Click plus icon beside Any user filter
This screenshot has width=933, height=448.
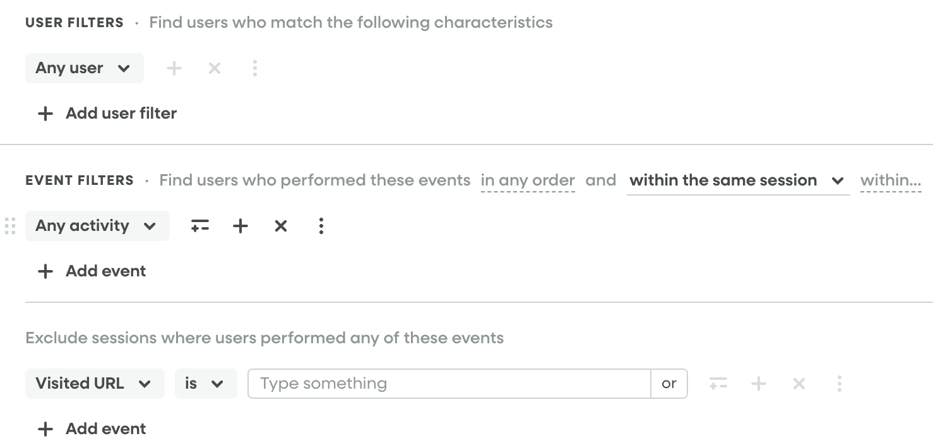point(174,68)
